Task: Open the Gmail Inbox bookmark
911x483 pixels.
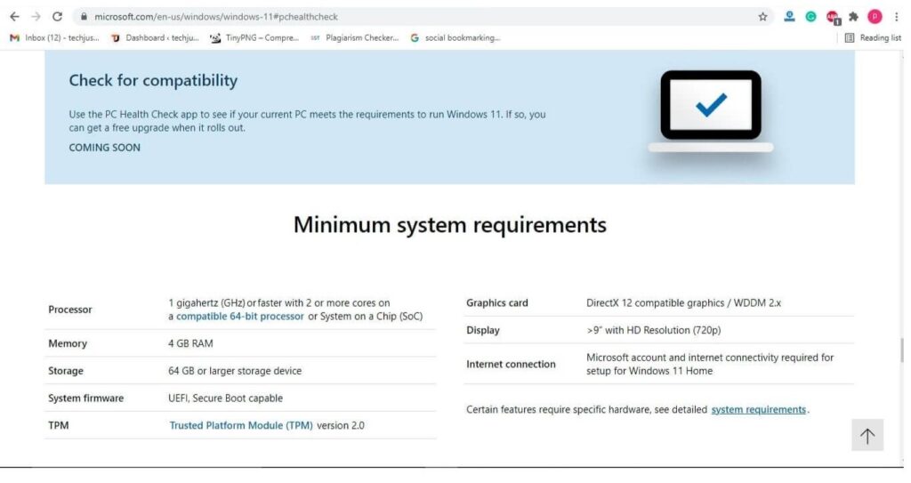Action: pos(55,37)
